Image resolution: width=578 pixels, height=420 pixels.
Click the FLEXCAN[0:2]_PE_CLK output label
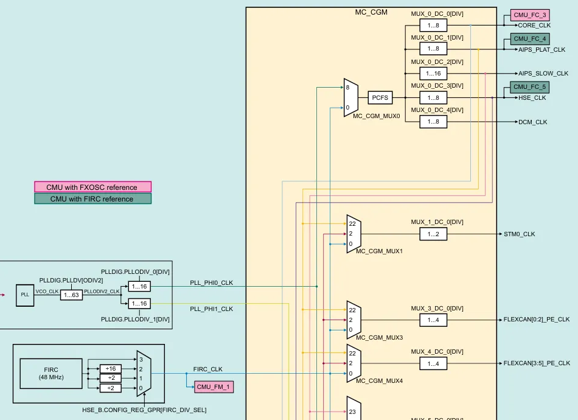[x=537, y=320]
